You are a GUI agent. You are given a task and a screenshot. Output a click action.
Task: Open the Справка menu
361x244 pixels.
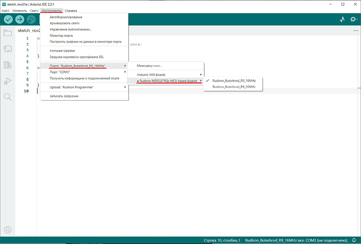[71, 11]
